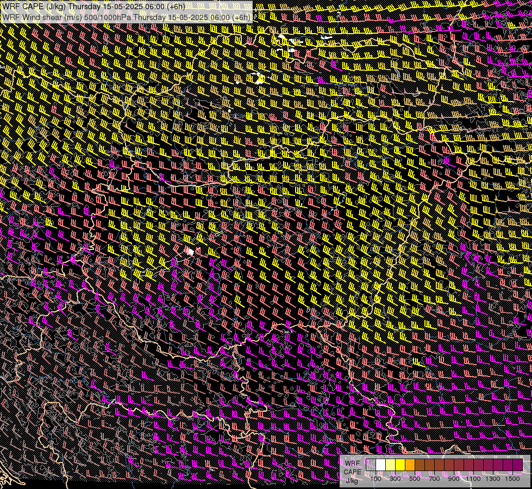Click the 100 label on legend
The height and width of the screenshot is (489, 532).
click(x=375, y=479)
